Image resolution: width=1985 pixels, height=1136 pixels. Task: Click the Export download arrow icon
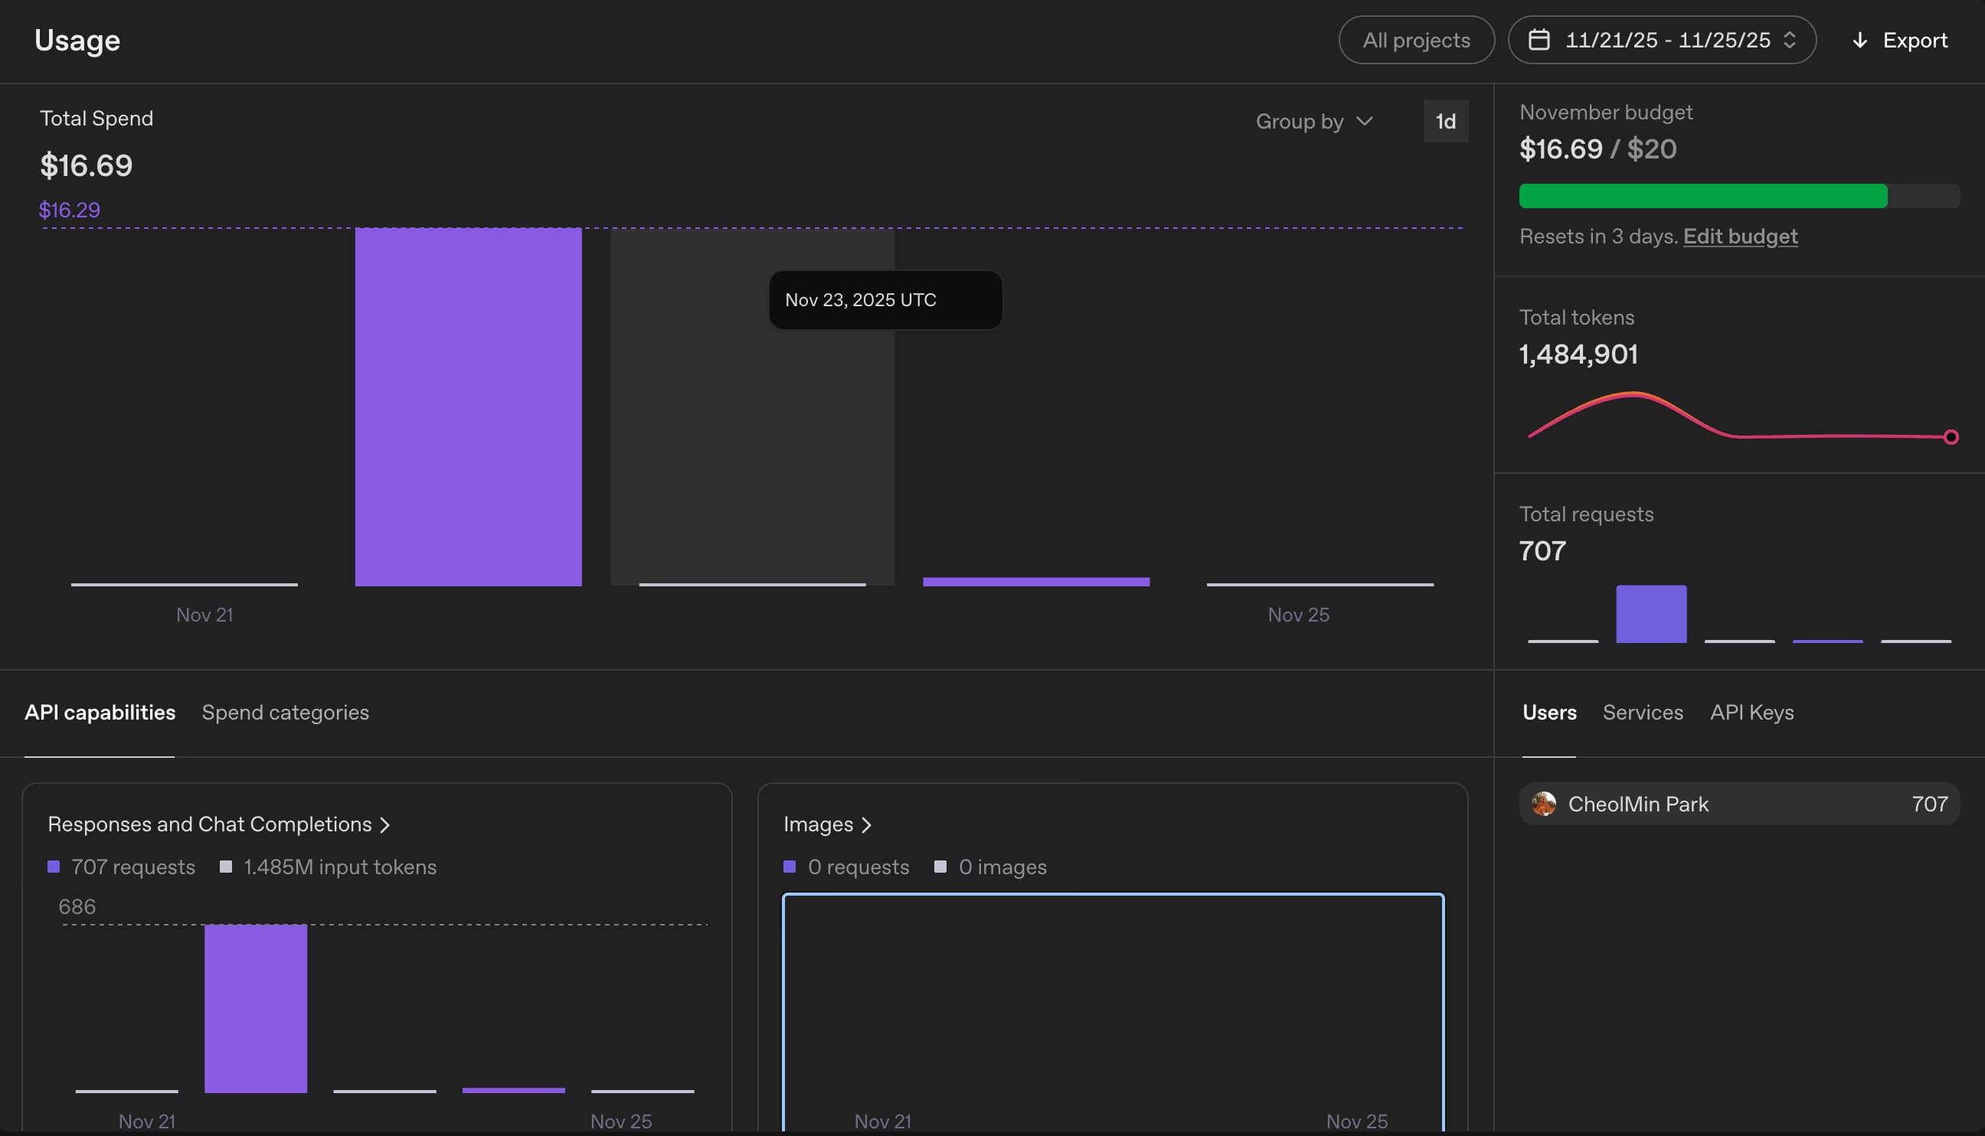pos(1860,40)
